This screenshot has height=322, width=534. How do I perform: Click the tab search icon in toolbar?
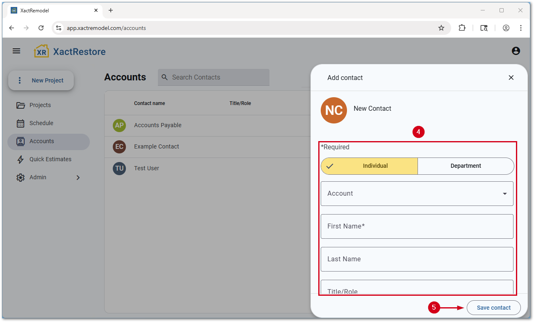pos(484,28)
